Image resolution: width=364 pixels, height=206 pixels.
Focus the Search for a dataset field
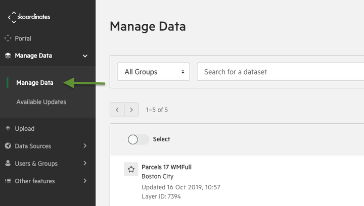click(281, 72)
